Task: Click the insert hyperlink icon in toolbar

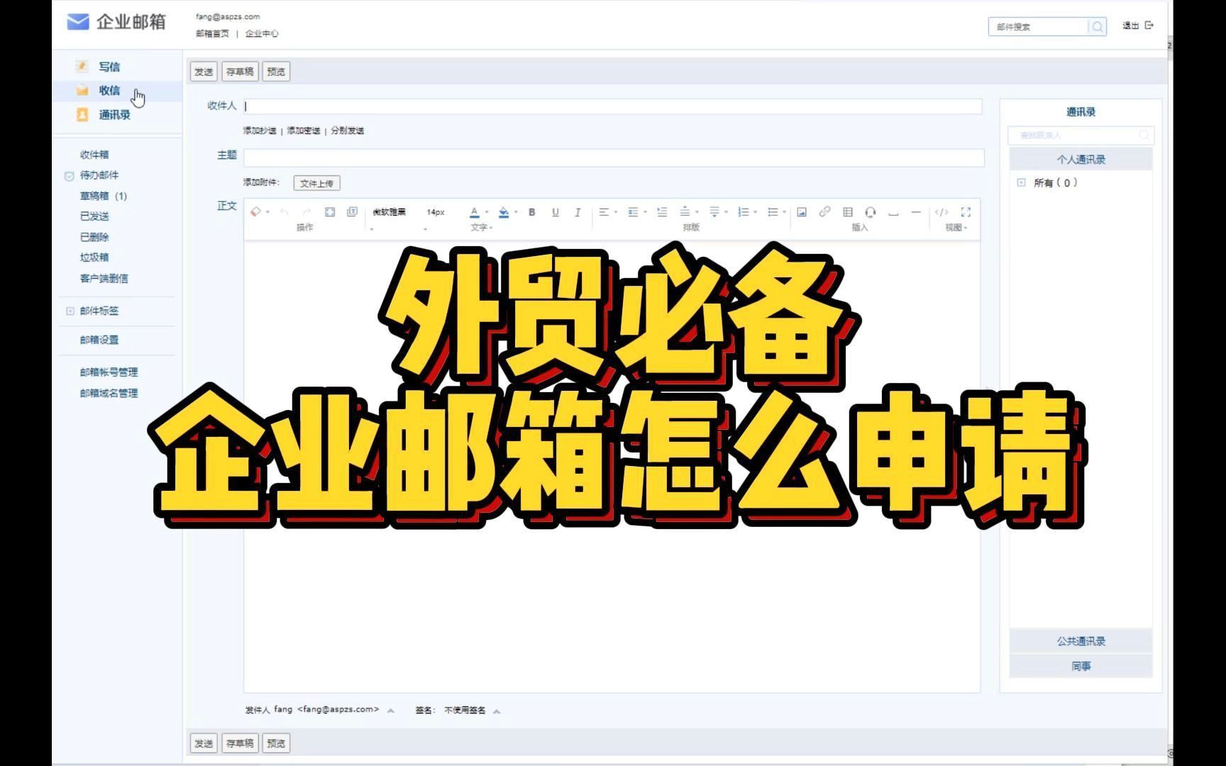Action: coord(824,211)
